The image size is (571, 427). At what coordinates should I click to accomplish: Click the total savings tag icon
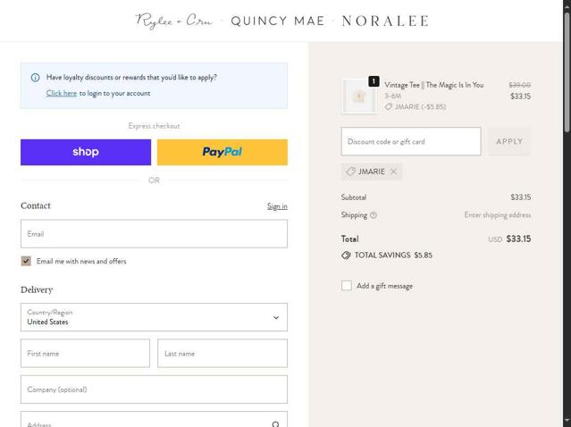click(x=346, y=255)
